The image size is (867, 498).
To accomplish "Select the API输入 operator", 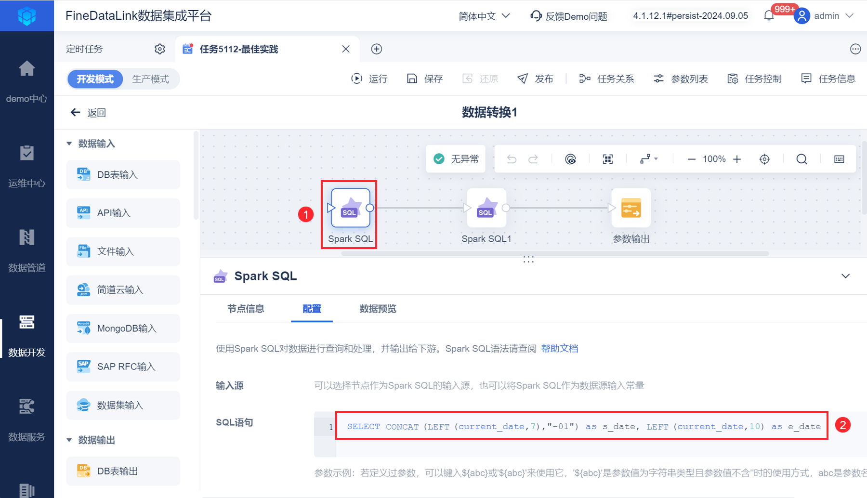I will click(123, 213).
